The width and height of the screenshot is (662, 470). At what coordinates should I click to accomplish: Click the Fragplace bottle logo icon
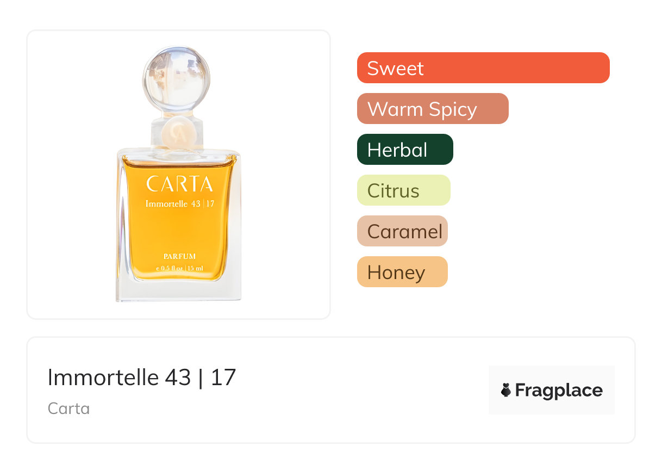[506, 390]
